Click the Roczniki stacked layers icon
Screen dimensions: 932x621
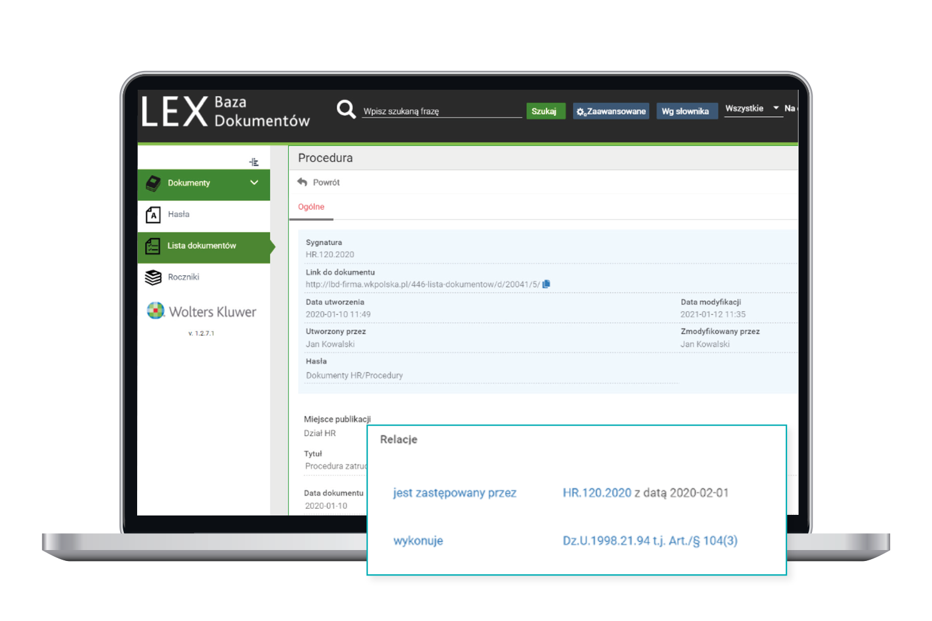click(154, 278)
